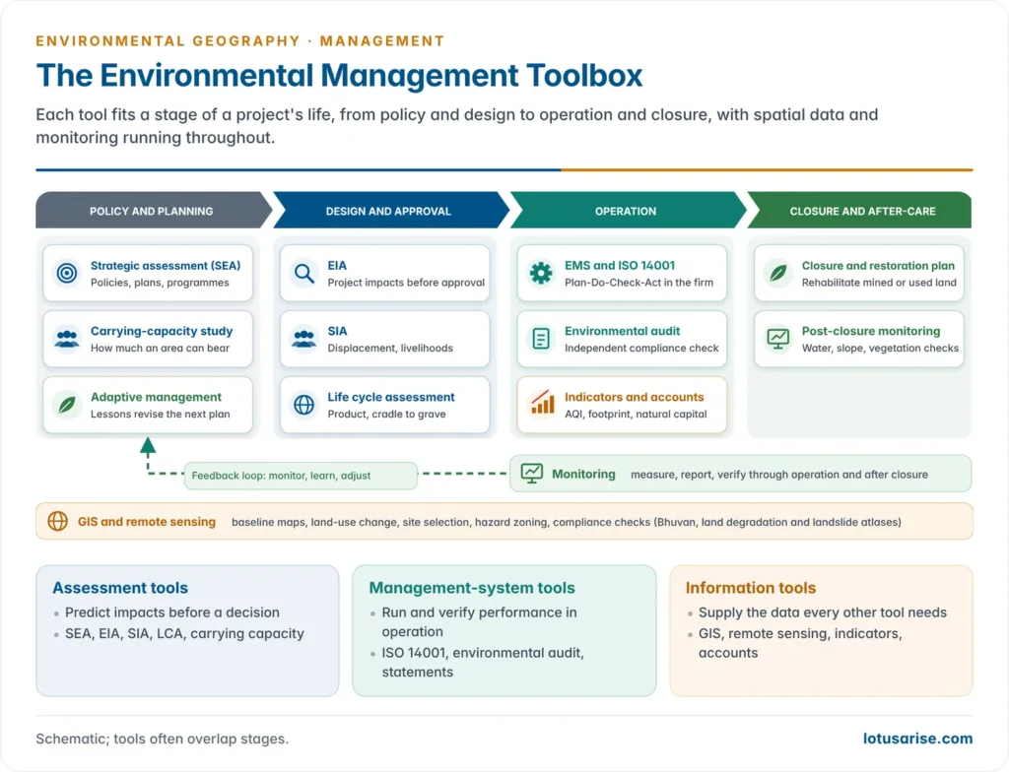The width and height of the screenshot is (1009, 772).
Task: Click 'Product, cradle to grave' text
Action: (386, 415)
